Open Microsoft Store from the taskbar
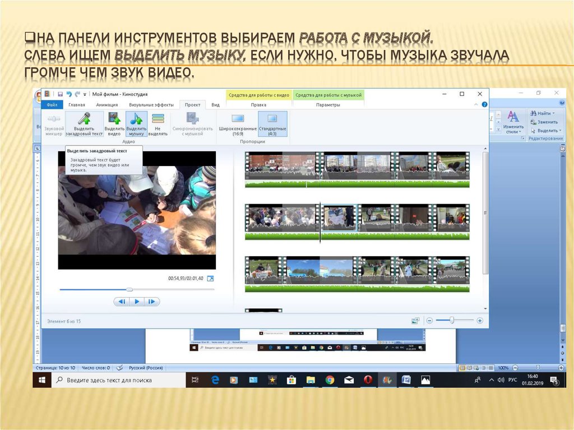Image resolution: width=574 pixels, height=430 pixels. click(291, 380)
